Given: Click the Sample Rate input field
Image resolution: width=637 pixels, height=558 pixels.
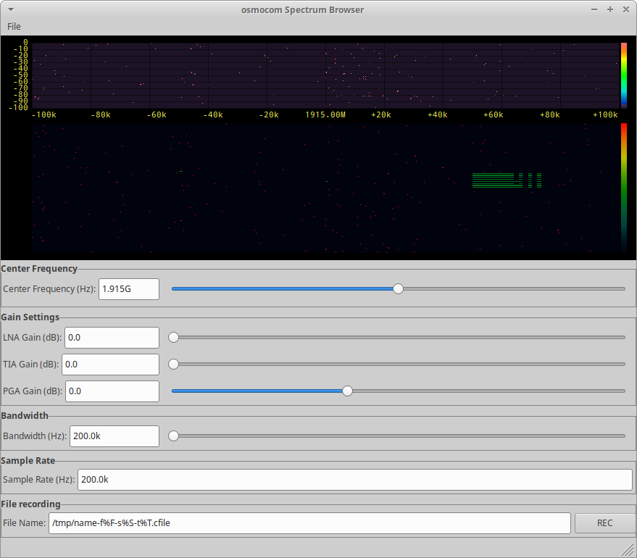Looking at the screenshot, I should tap(355, 480).
